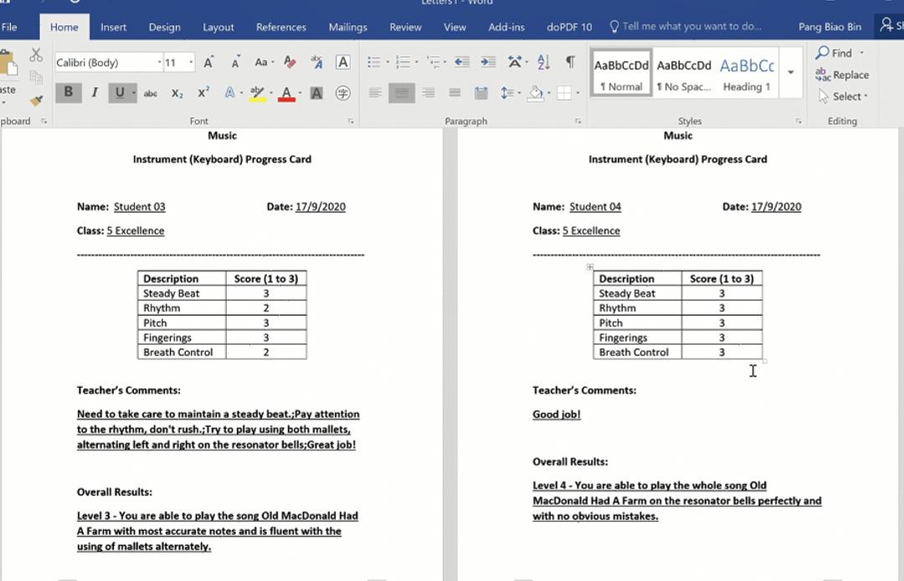
Task: Click the Phonetic Guide icon
Action: point(316,62)
